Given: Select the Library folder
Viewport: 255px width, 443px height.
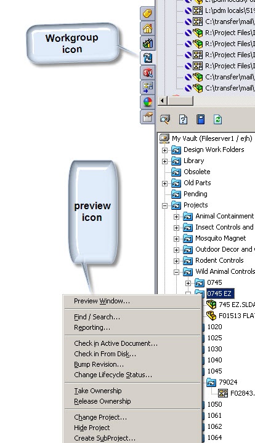Looking at the screenshot, I should [x=193, y=161].
